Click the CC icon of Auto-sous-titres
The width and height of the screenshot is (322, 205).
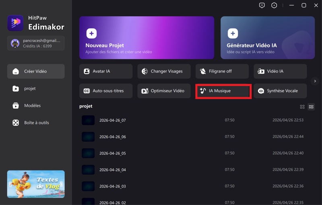pyautogui.click(x=87, y=91)
